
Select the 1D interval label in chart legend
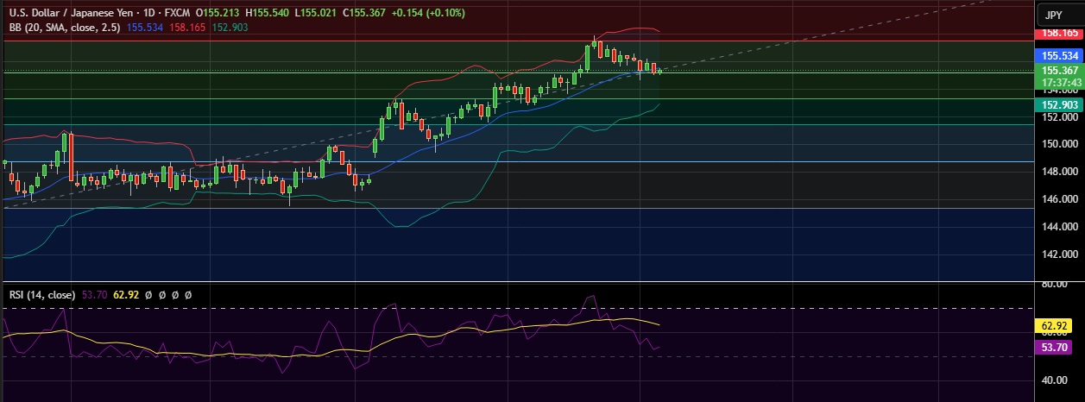click(x=151, y=14)
